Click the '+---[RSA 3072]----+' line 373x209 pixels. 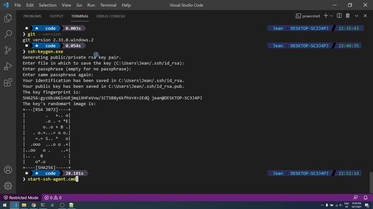pyautogui.click(x=47, y=110)
